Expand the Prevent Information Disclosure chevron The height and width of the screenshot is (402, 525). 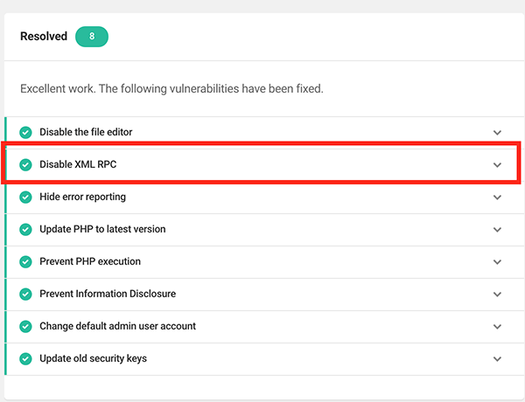[497, 295]
